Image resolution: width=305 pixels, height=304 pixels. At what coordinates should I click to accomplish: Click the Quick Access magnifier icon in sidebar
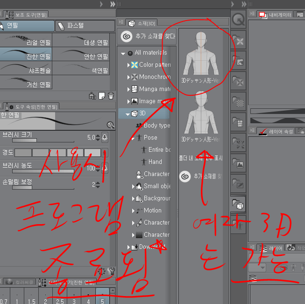click(239, 19)
